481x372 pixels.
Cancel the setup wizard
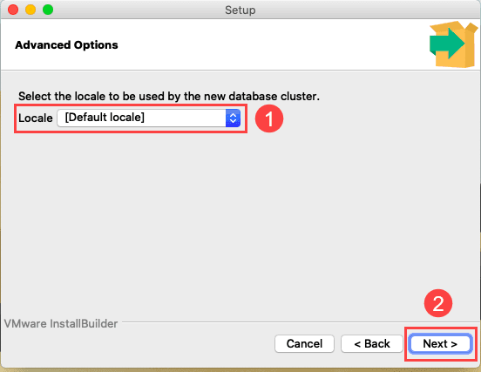pos(304,344)
